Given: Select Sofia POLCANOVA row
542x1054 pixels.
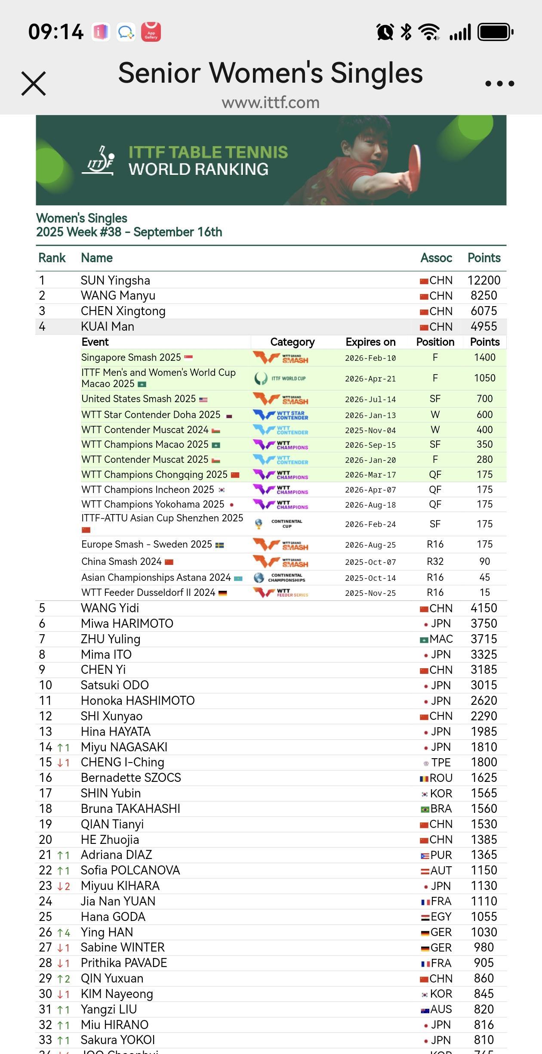Looking at the screenshot, I should (271, 870).
